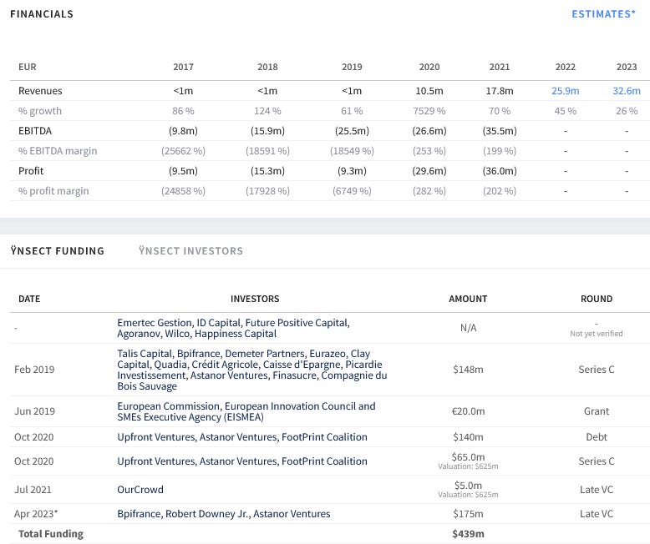Image resolution: width=650 pixels, height=544 pixels.
Task: Select the 2018 profit margin (17928 %)
Action: pos(267,191)
